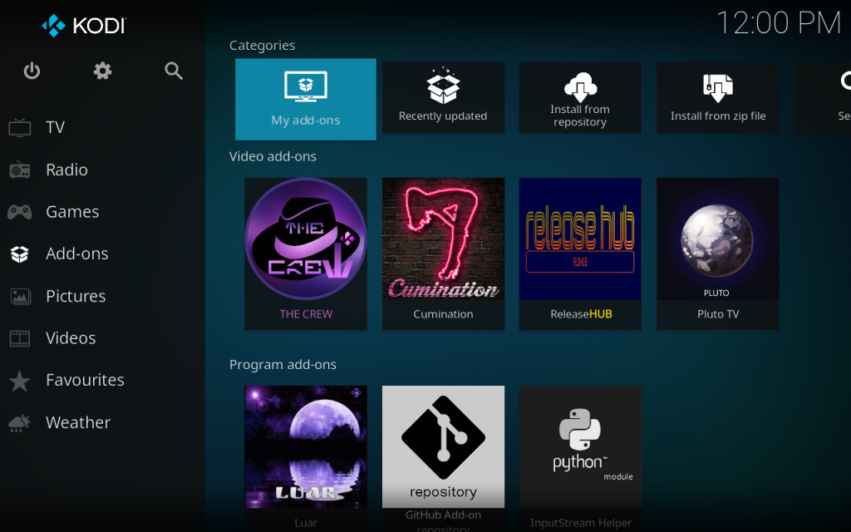Open the ReleaseHUB add-on
851x532 pixels.
[580, 253]
